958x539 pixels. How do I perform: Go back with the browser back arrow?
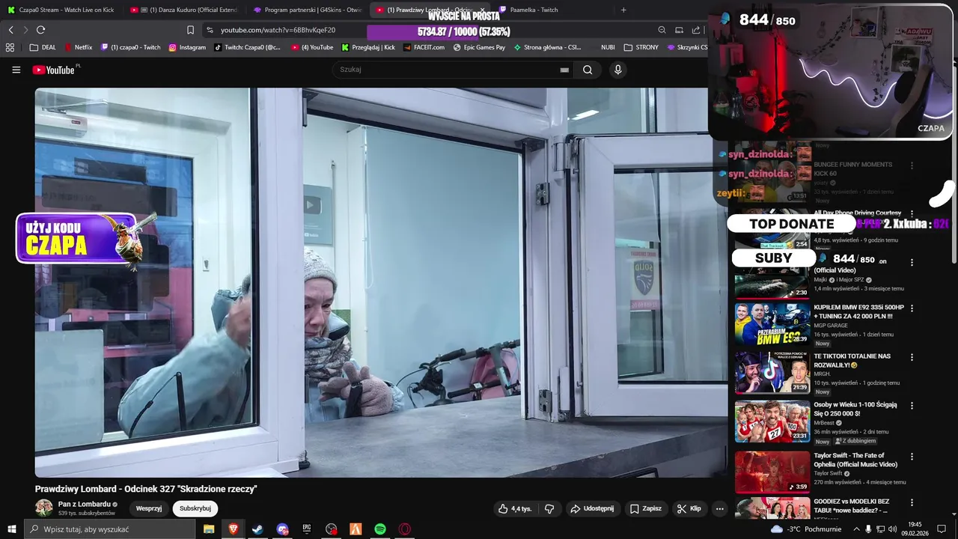tap(10, 30)
